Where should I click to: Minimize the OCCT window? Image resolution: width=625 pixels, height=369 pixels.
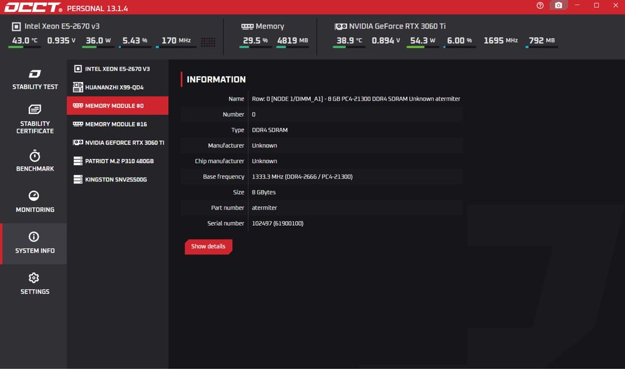tap(577, 5)
